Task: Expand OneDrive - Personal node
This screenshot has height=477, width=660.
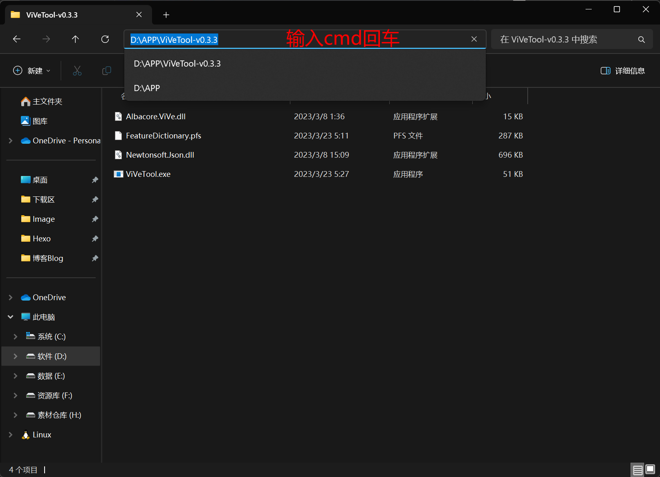Action: point(11,140)
